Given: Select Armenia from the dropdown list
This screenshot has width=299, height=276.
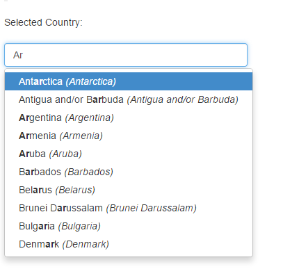Looking at the screenshot, I should [x=129, y=136].
